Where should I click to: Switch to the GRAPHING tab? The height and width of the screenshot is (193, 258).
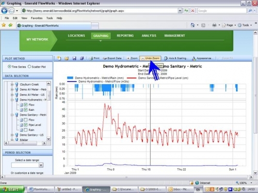pyautogui.click(x=101, y=36)
